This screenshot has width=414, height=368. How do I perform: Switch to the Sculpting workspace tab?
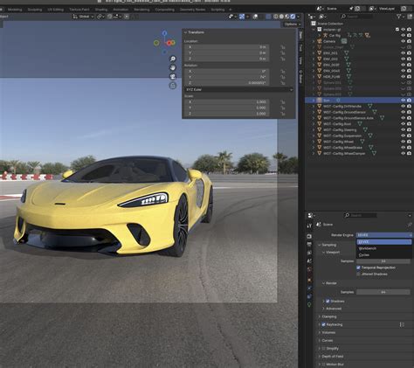coord(35,10)
